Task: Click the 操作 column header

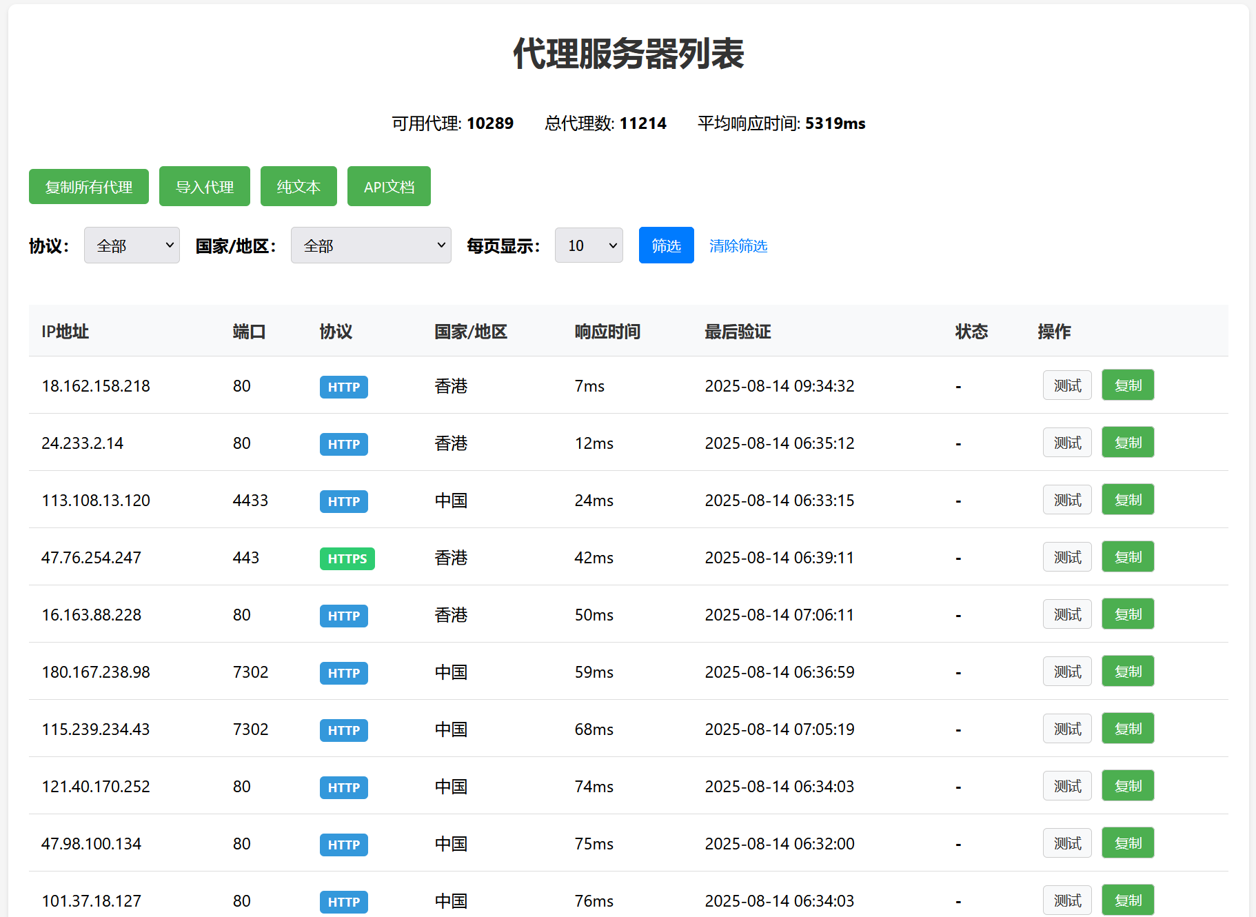Action: pos(1054,332)
